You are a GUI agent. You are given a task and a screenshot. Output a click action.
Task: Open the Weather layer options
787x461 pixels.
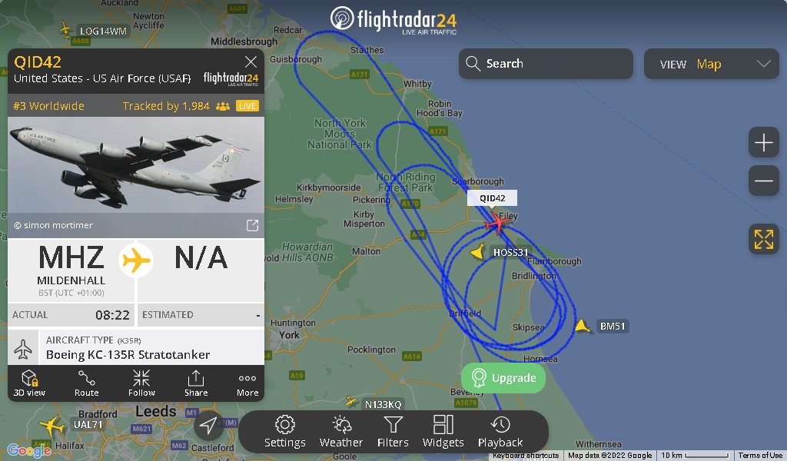340,431
